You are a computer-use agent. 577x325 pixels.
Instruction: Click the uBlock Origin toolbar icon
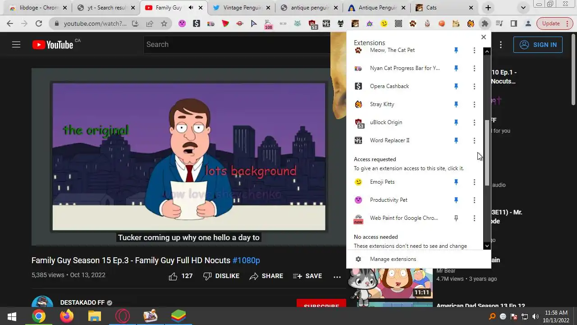[312, 24]
